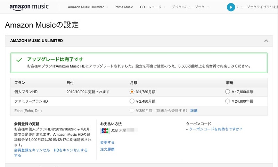Select 個人プランHD yearly ¥17,800 radio
Viewport: 278px width, 167px height.
click(x=228, y=92)
